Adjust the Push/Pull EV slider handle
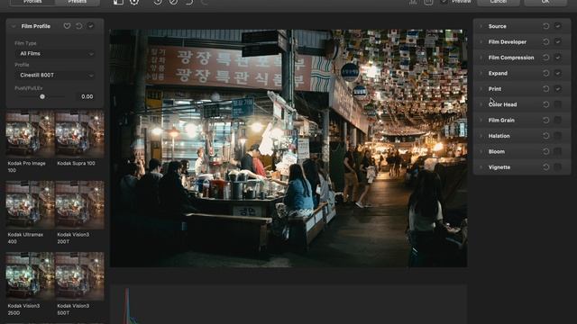This screenshot has width=577, height=324. pos(42,96)
